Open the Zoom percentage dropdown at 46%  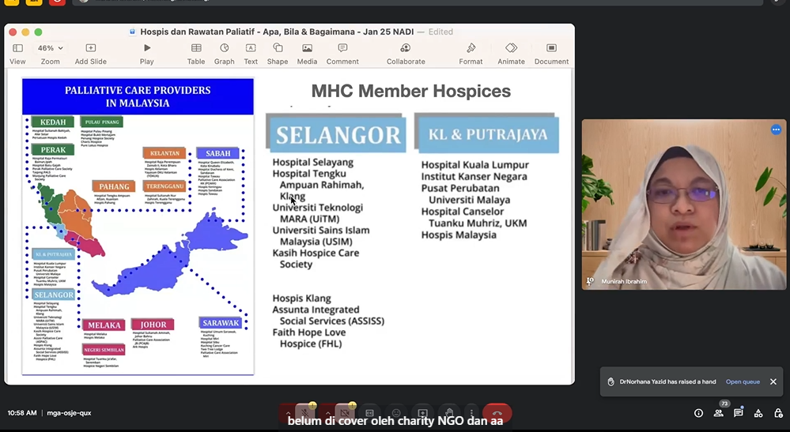tap(50, 48)
